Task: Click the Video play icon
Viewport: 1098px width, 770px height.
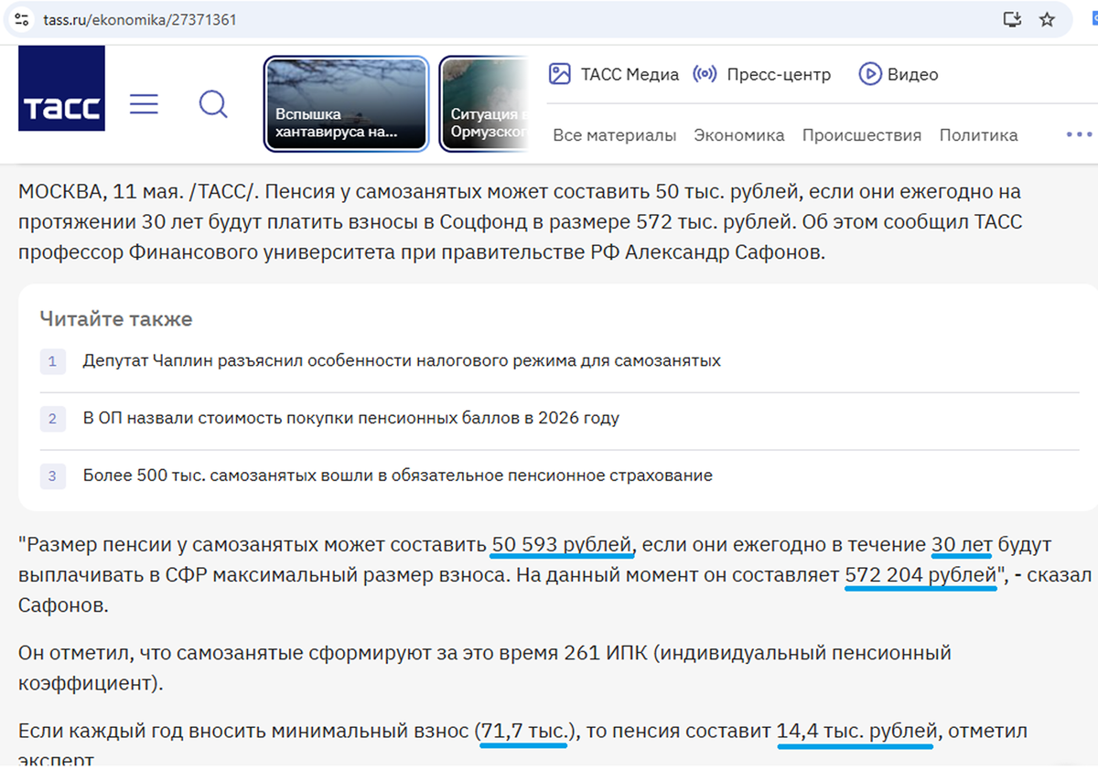Action: (x=870, y=75)
